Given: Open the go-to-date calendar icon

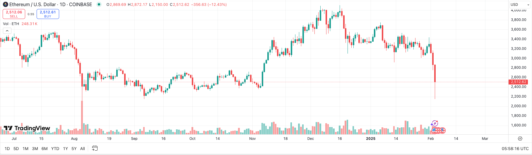Looking at the screenshot, I should 95,148.
